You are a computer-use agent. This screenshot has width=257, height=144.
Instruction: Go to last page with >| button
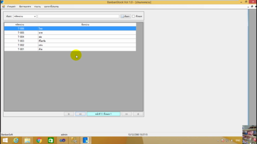pyautogui.click(x=138, y=114)
